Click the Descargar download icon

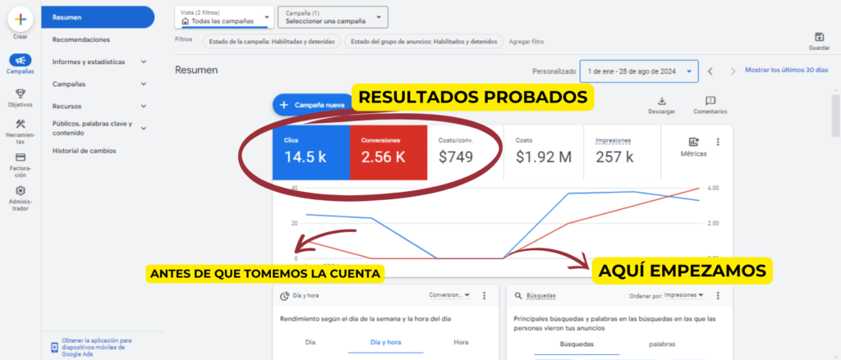[x=661, y=101]
